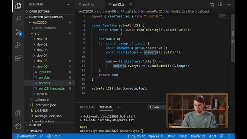The image size is (247, 139).
Task: Expand the TIMELINE section
Action: pyautogui.click(x=50, y=131)
